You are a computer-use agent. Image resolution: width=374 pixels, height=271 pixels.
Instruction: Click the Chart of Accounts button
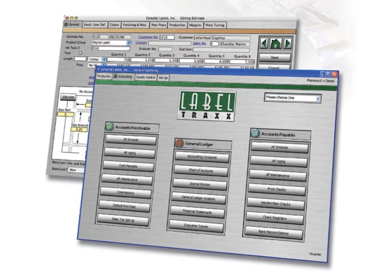(x=200, y=171)
